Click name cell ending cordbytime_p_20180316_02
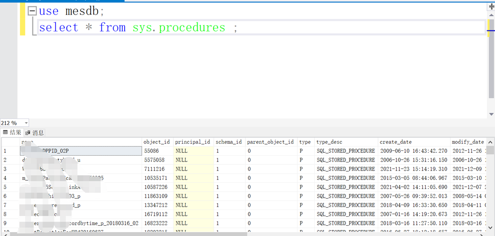 [x=81, y=223]
